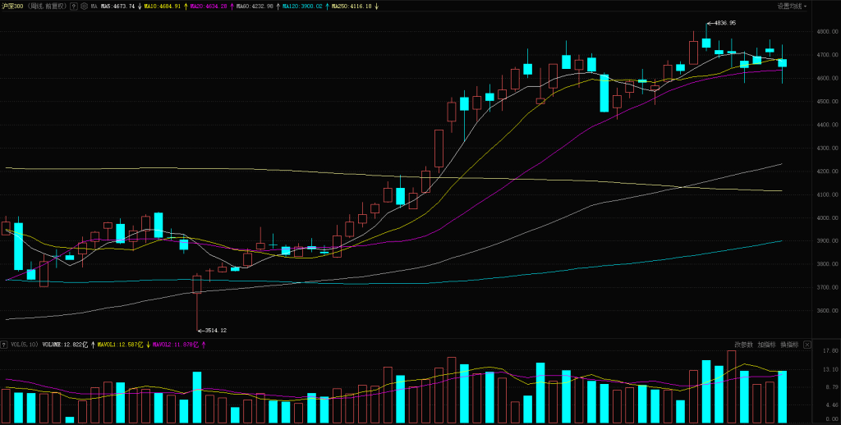Open the 设置均线 dropdown
This screenshot has width=841, height=425.
coord(792,6)
